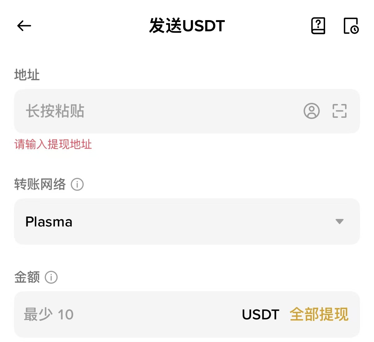Click the red 请输入提现地址 error message
This screenshot has width=374, height=342.
coord(53,144)
